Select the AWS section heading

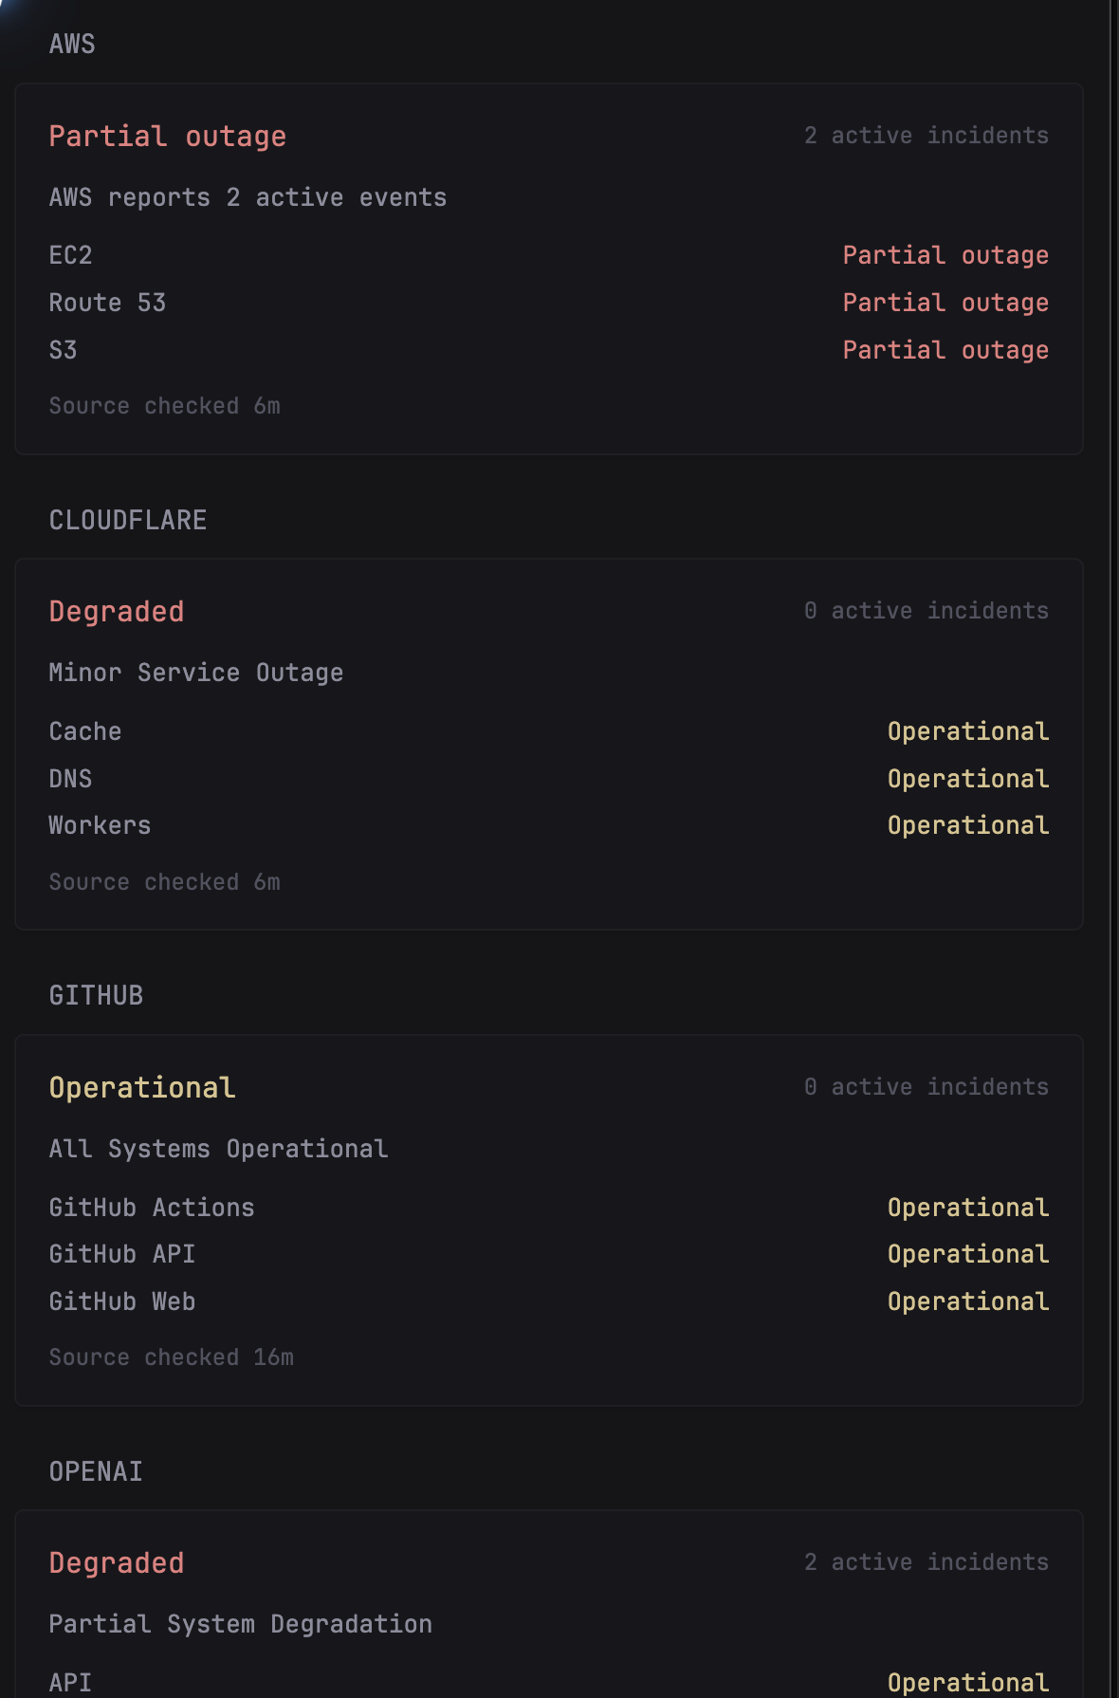pos(72,44)
